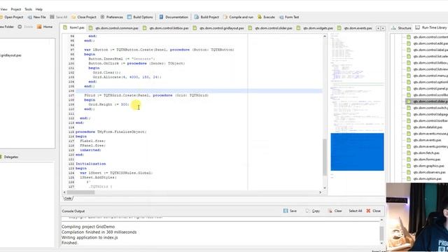Click the procedure TMyForm.FinalizeObject line
This screenshot has width=448, height=252.
click(x=111, y=132)
